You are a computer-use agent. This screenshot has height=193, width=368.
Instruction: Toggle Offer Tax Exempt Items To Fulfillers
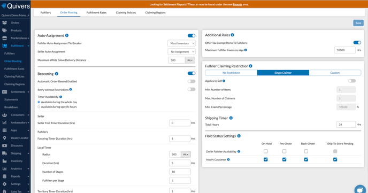pos(357,42)
